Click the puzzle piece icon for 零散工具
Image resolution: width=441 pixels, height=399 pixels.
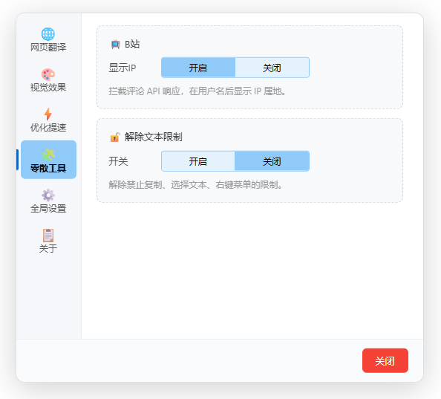click(x=48, y=155)
